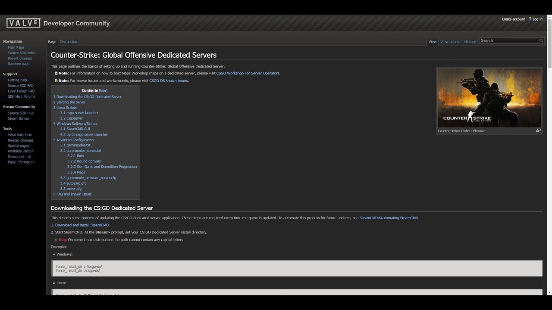
Task: Jump to 4.1 SteamCMD GUI entry
Action: click(75, 129)
